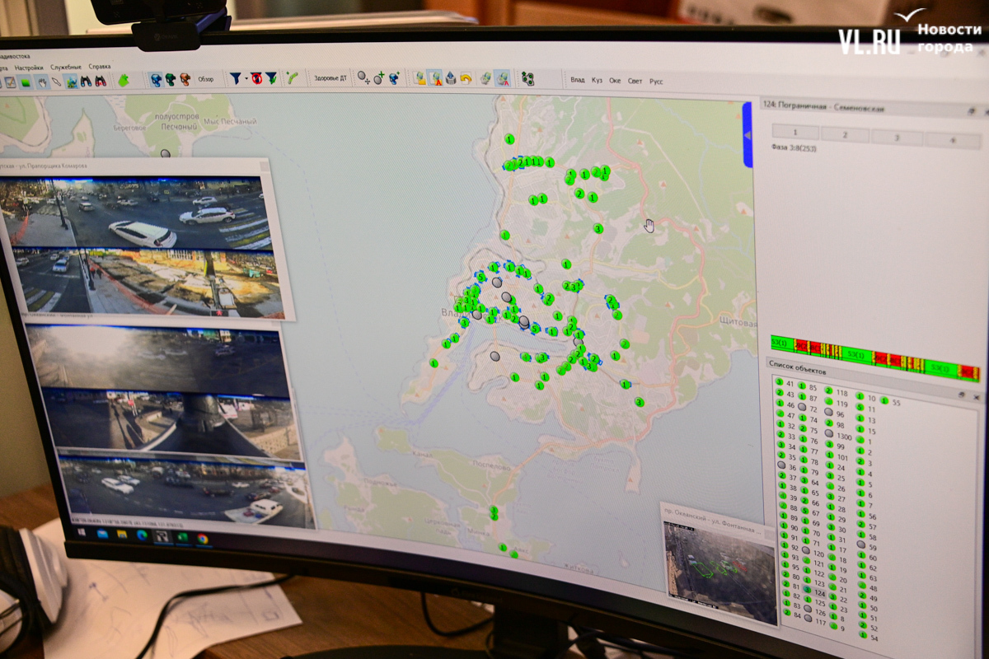Click the red crossed-out filter icon

[x=255, y=78]
